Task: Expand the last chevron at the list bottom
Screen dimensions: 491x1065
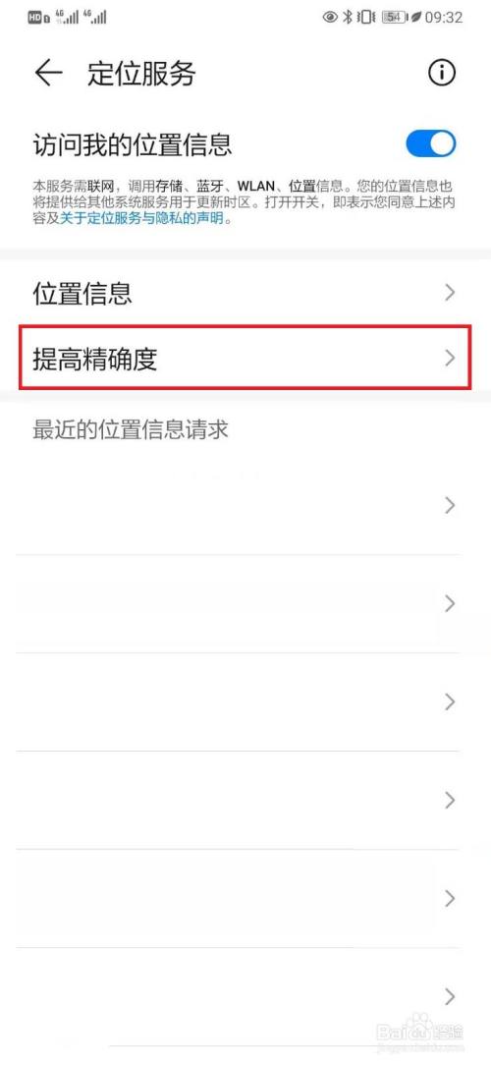Action: click(449, 996)
